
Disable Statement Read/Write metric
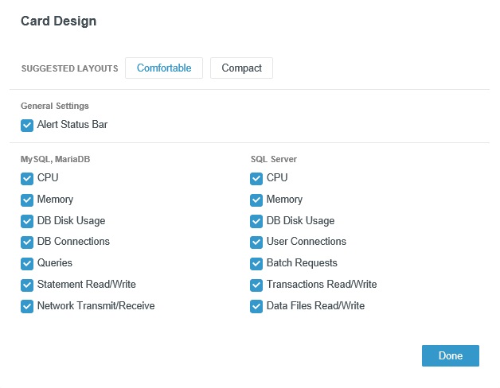[27, 285]
